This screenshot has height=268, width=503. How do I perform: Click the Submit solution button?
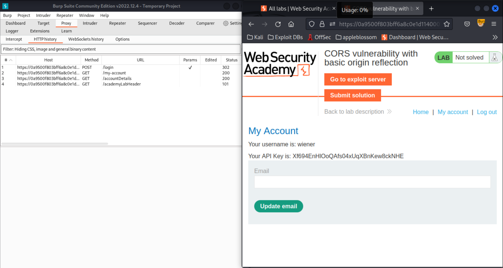(353, 95)
